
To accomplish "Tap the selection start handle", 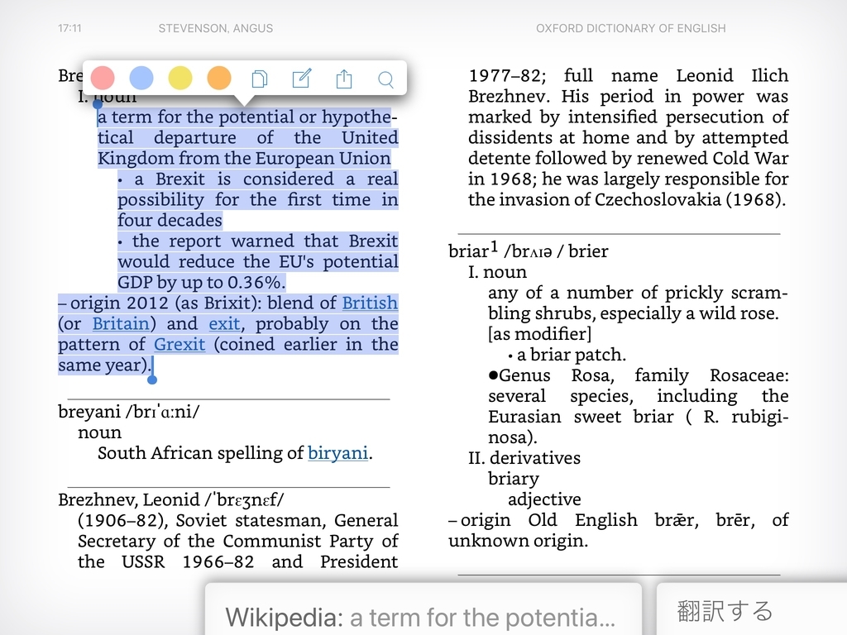I will coord(98,103).
